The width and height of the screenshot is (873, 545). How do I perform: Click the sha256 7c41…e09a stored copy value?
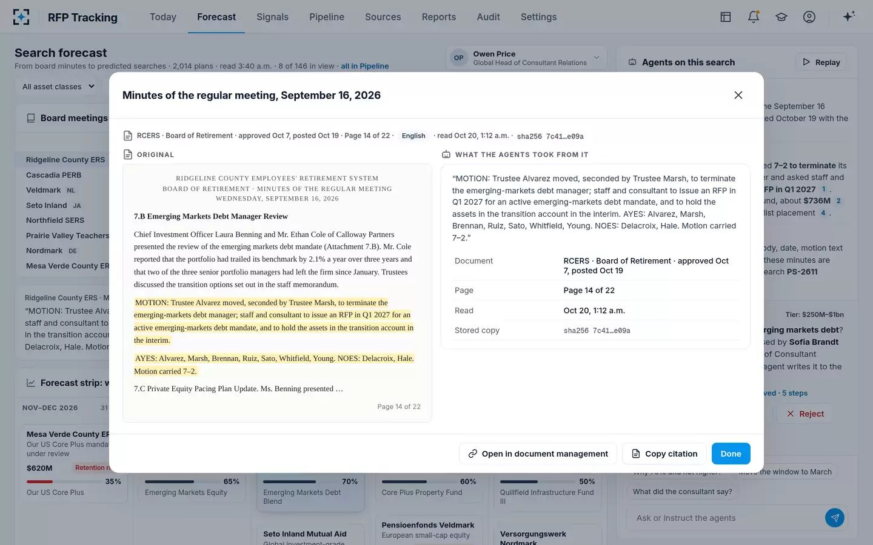597,331
